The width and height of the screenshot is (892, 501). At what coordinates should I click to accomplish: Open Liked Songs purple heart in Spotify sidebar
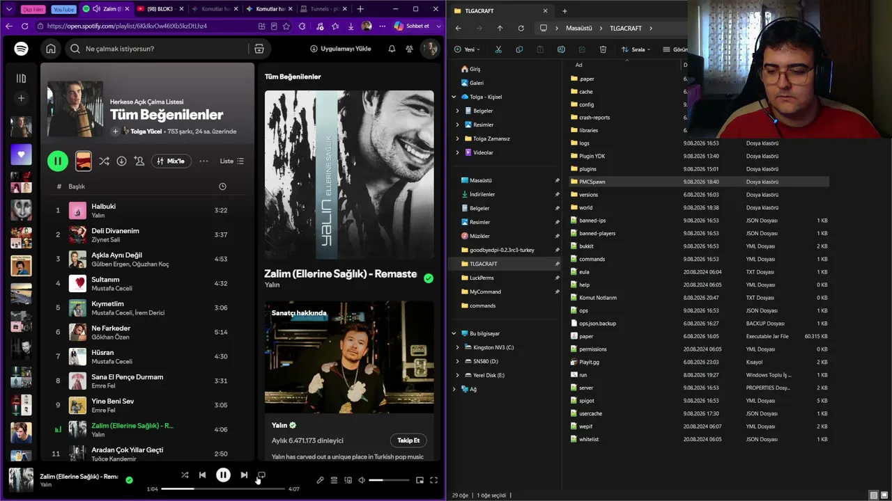pyautogui.click(x=21, y=154)
